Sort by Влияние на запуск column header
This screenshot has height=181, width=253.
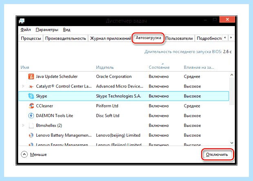pyautogui.click(x=199, y=68)
